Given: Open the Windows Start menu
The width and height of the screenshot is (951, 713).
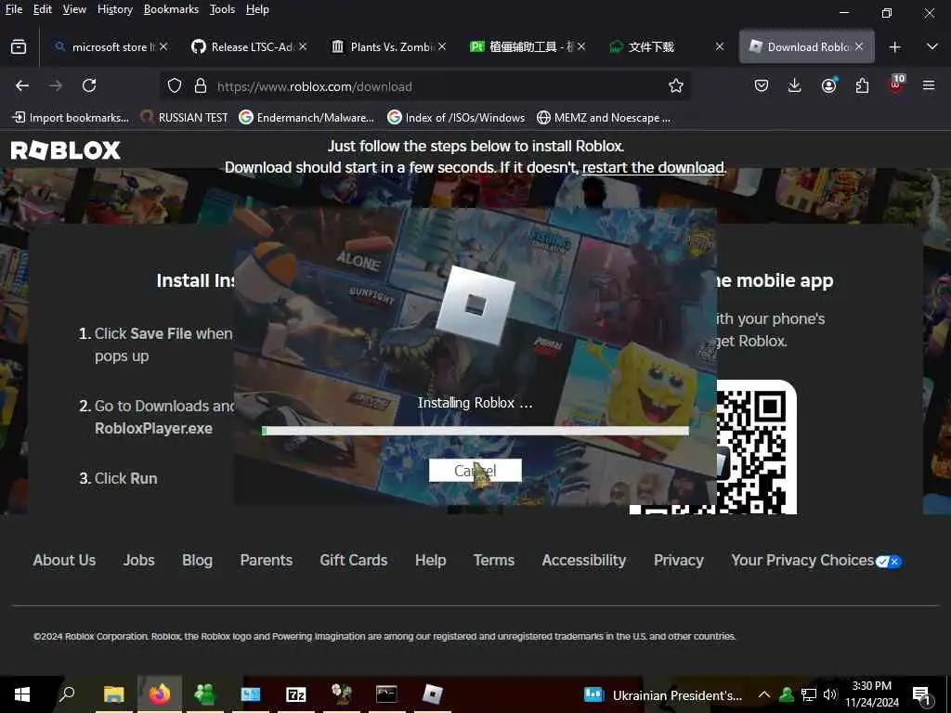Looking at the screenshot, I should (x=22, y=694).
